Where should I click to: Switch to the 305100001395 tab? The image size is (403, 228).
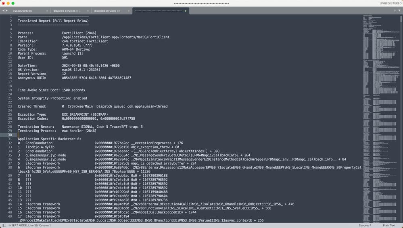[x=22, y=11]
